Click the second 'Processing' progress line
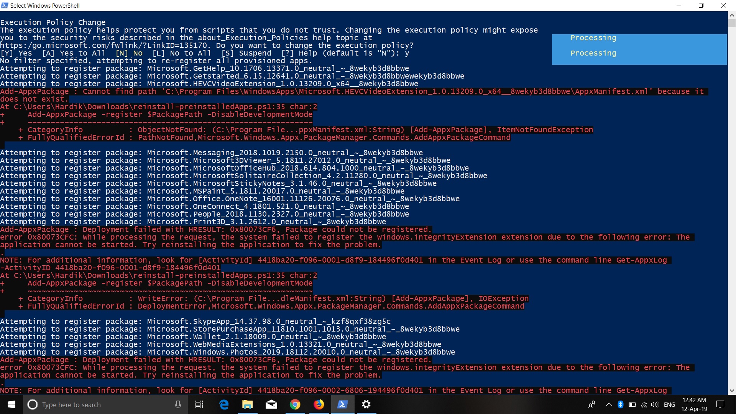Image resolution: width=736 pixels, height=414 pixels. pyautogui.click(x=593, y=53)
